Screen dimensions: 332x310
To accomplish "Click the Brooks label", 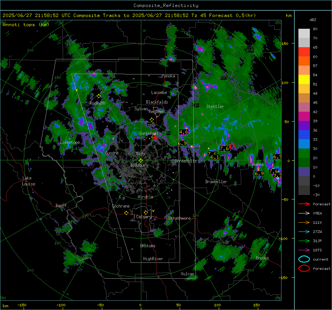I will pyautogui.click(x=262, y=258).
